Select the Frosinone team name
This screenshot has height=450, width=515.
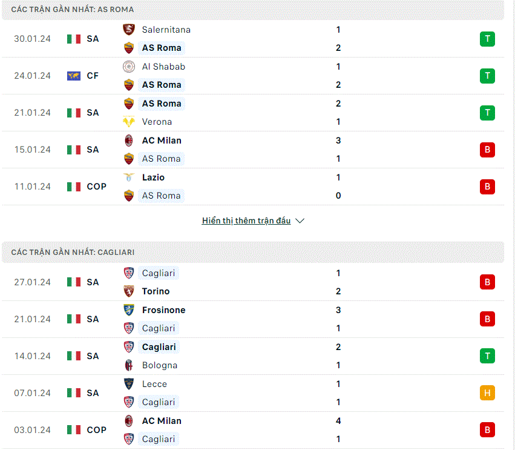pos(163,310)
